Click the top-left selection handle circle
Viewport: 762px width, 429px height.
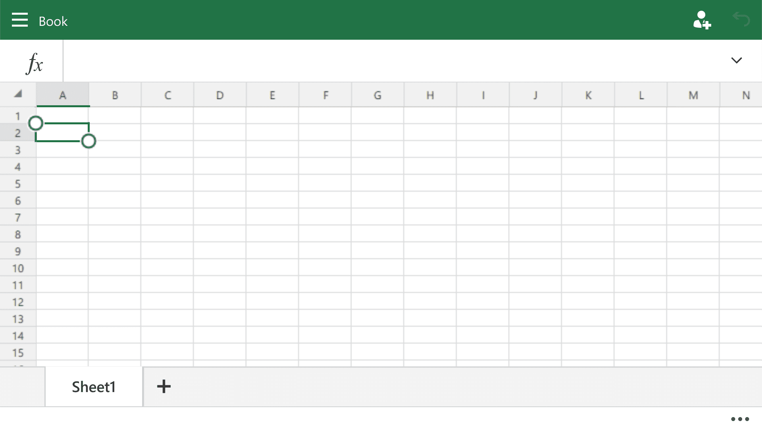(36, 123)
